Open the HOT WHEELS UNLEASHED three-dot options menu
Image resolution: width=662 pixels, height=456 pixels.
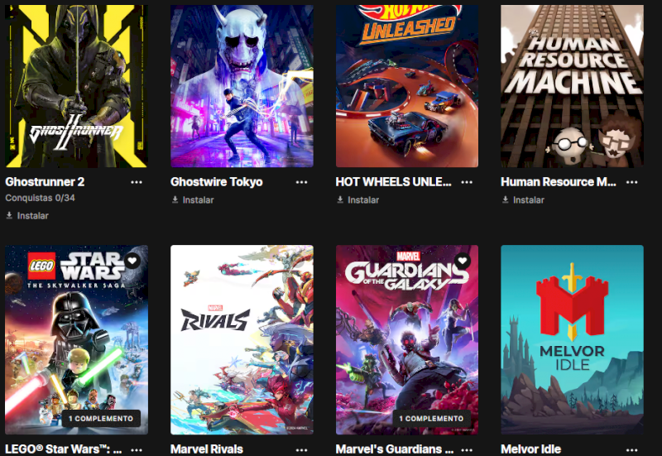(467, 182)
